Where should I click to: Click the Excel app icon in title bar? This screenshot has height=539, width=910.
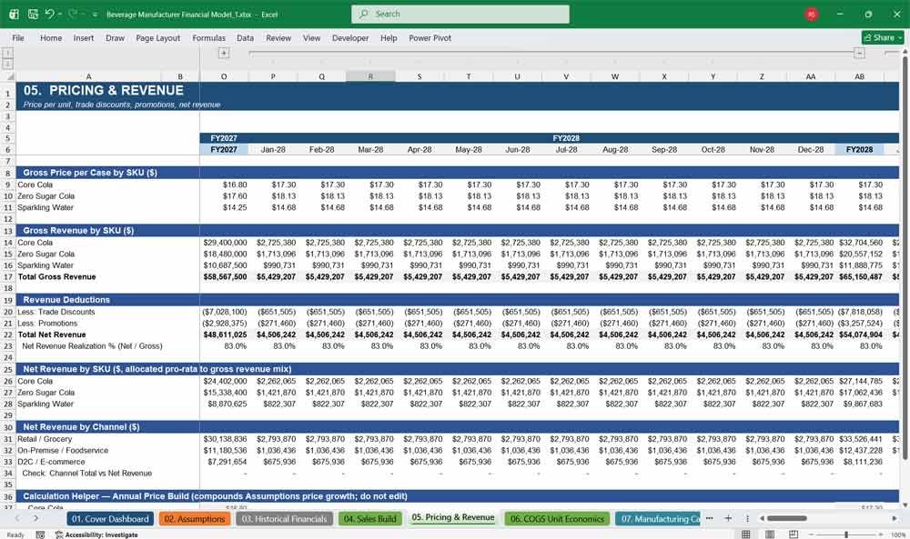point(14,14)
